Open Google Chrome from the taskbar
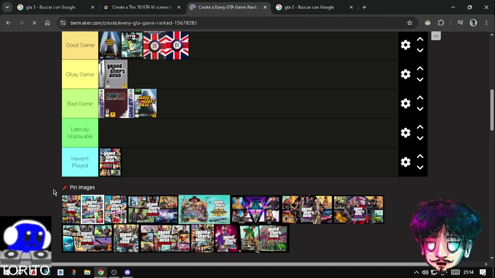The image size is (495, 278). tap(101, 272)
